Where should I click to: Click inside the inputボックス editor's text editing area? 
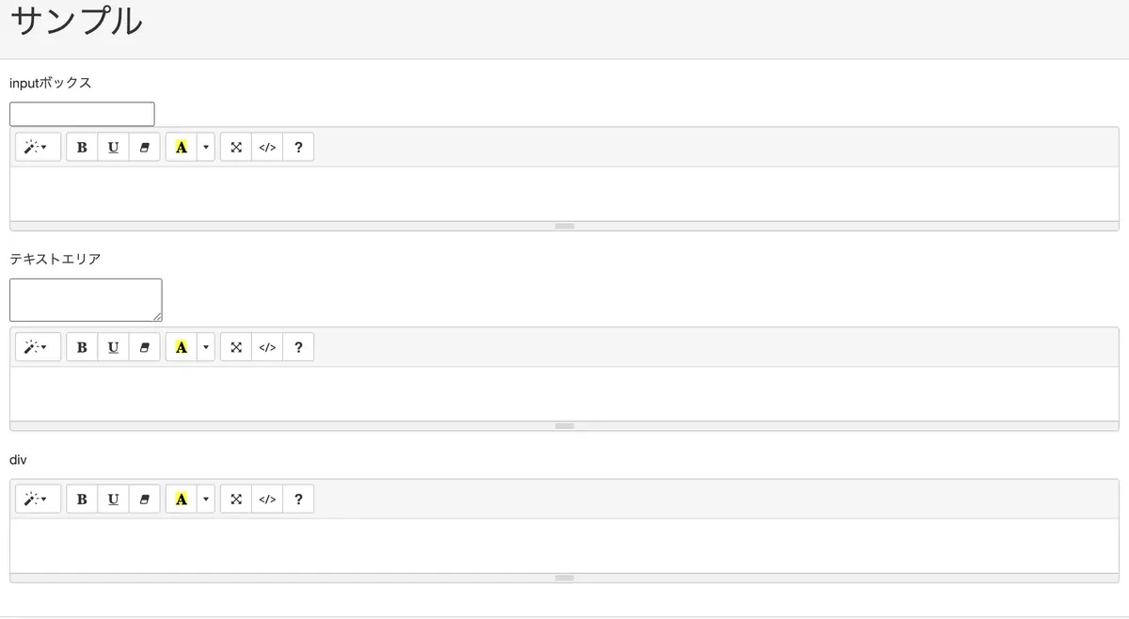pos(564,194)
